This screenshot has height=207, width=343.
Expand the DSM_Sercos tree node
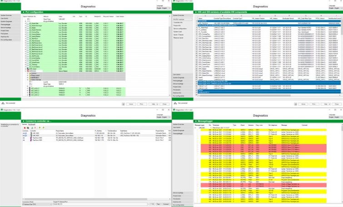click(x=25, y=69)
